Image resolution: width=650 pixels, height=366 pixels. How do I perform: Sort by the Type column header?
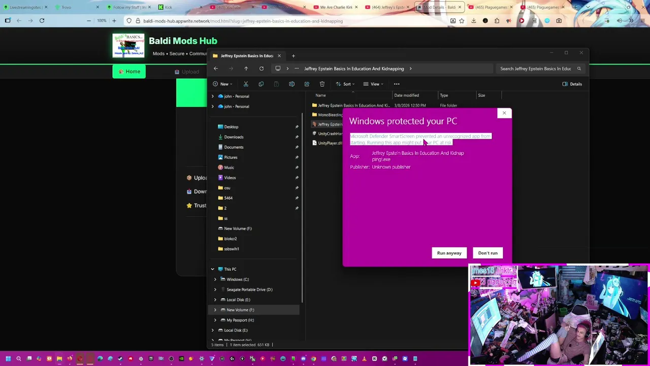point(444,95)
